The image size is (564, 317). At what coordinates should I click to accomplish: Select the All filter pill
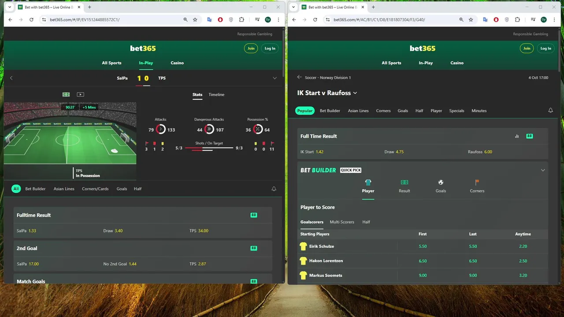(x=16, y=189)
